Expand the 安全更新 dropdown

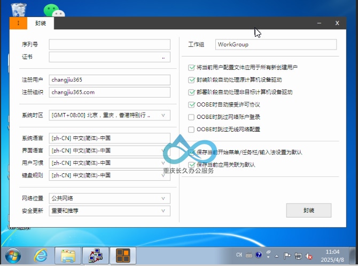[163, 211]
